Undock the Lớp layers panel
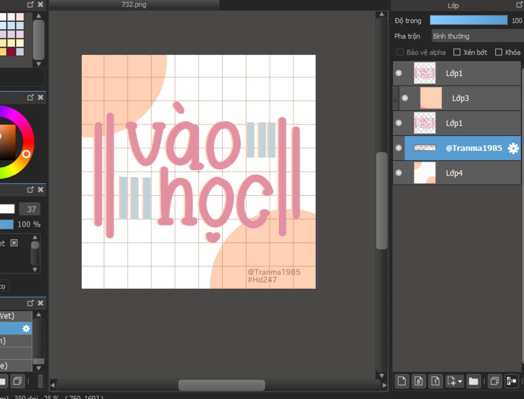Screen dimensions: 524x399 coord(519,5)
